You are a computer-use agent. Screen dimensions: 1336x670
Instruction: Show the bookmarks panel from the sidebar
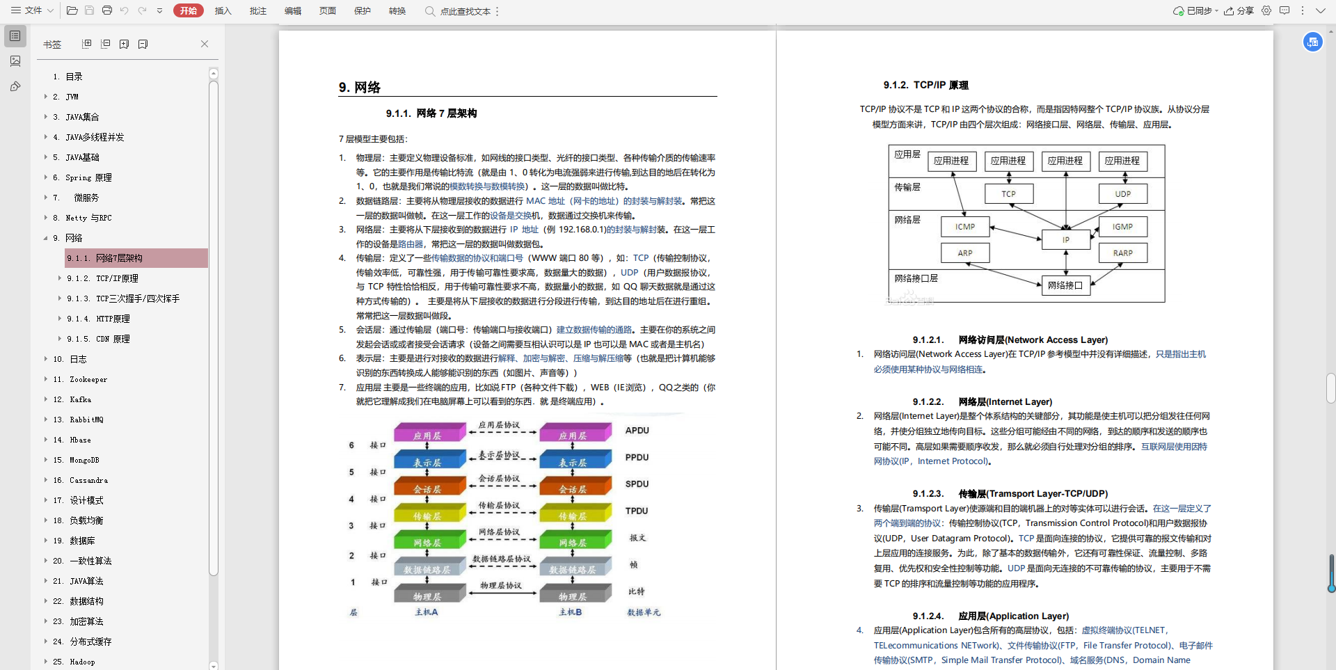coord(15,35)
